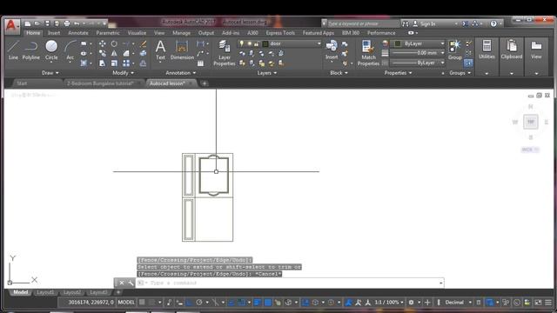
Task: Open the Start file tab
Action: click(22, 83)
